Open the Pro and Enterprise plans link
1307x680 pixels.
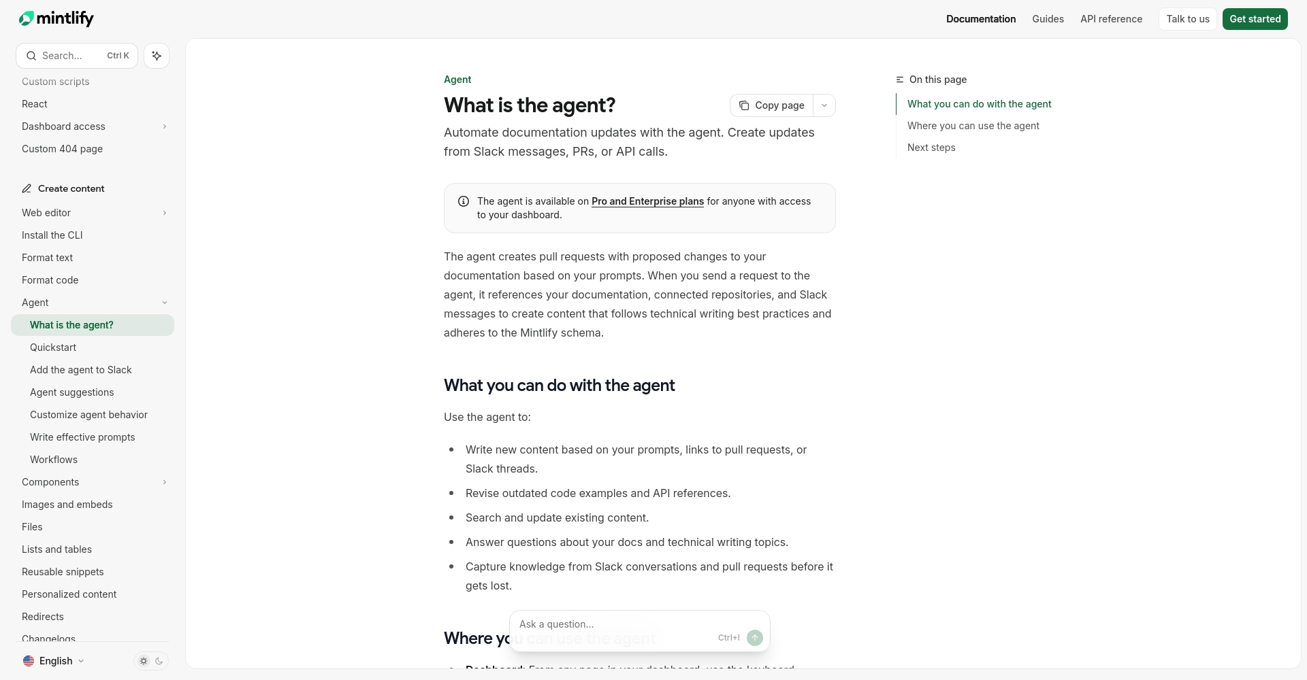tap(647, 201)
